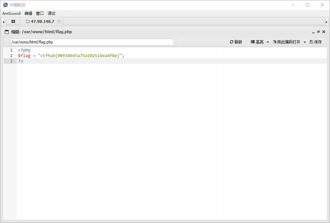This screenshot has width=330, height=223.
Task: Maximize the flag.php editor panel
Action: click(318, 32)
